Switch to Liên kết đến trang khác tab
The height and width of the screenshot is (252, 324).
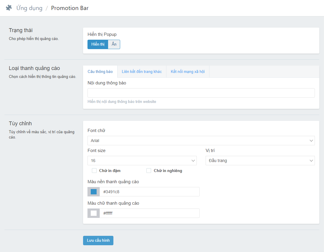[x=142, y=71]
